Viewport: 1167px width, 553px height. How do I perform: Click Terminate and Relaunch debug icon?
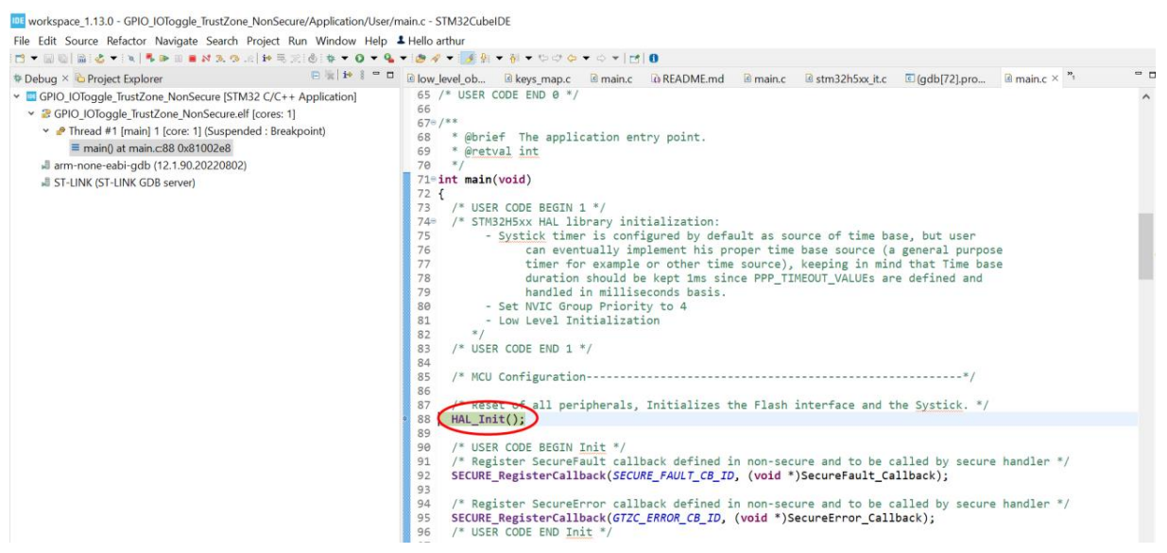pyautogui.click(x=148, y=59)
